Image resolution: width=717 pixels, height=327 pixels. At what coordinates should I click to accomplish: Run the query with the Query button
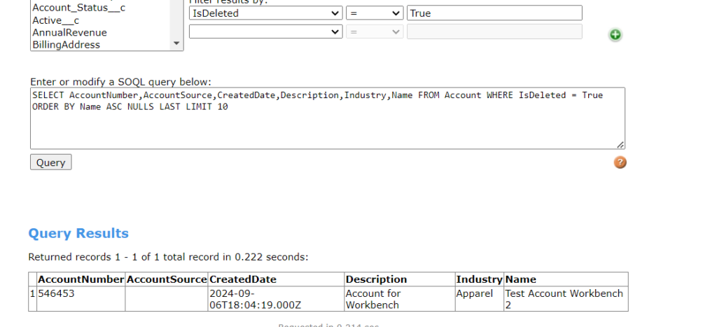[50, 162]
